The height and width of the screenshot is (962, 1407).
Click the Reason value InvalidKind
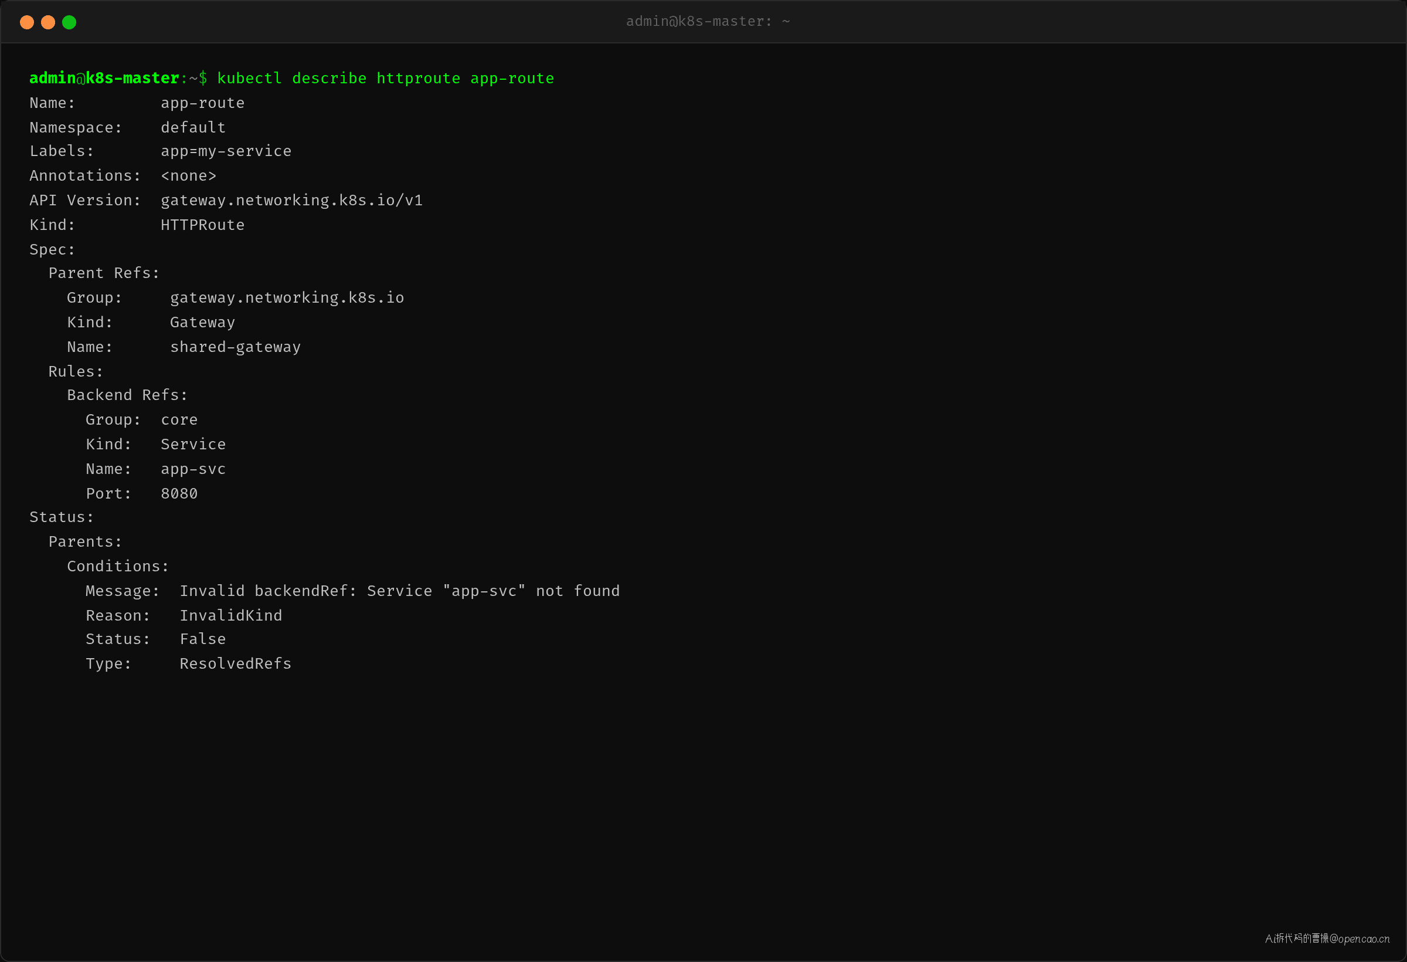pyautogui.click(x=230, y=615)
